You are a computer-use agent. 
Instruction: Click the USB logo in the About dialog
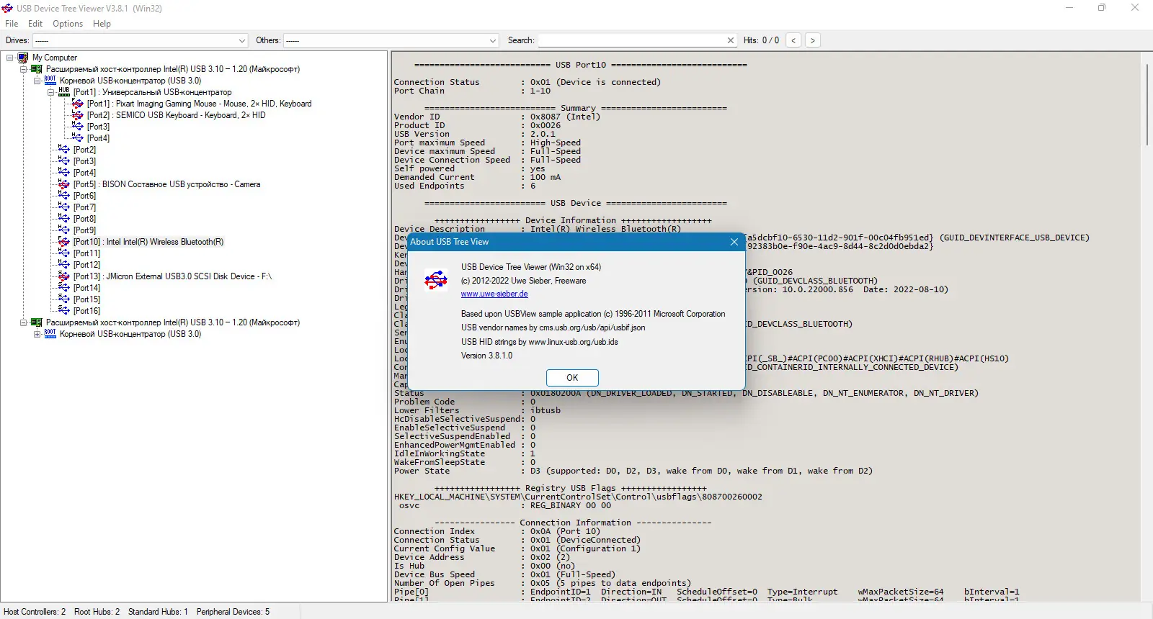click(436, 280)
